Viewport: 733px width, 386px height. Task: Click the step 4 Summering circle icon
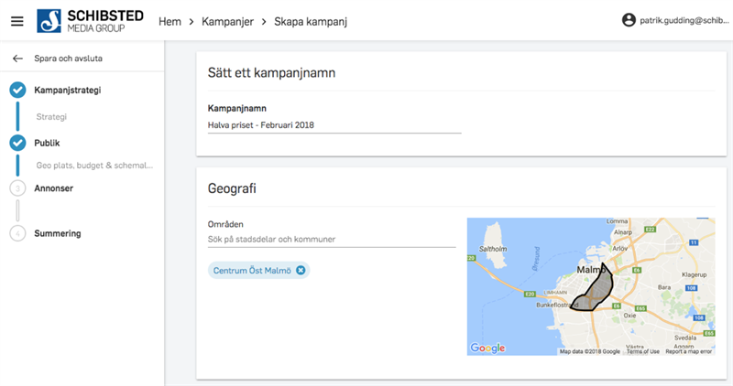point(17,233)
